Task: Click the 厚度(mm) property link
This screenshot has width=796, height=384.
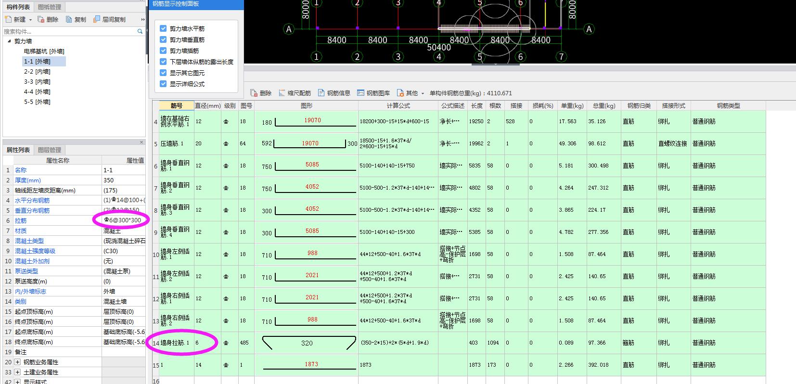Action: pyautogui.click(x=28, y=180)
